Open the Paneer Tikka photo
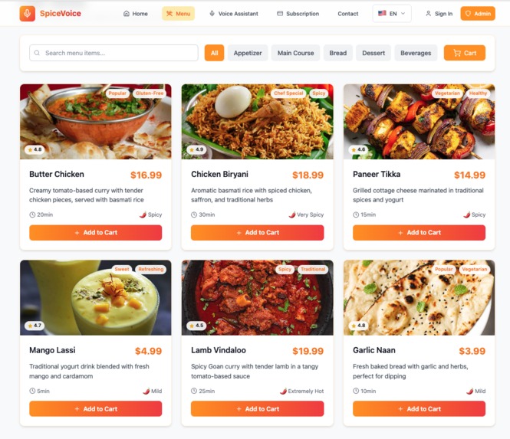Image resolution: width=510 pixels, height=439 pixels. point(419,122)
